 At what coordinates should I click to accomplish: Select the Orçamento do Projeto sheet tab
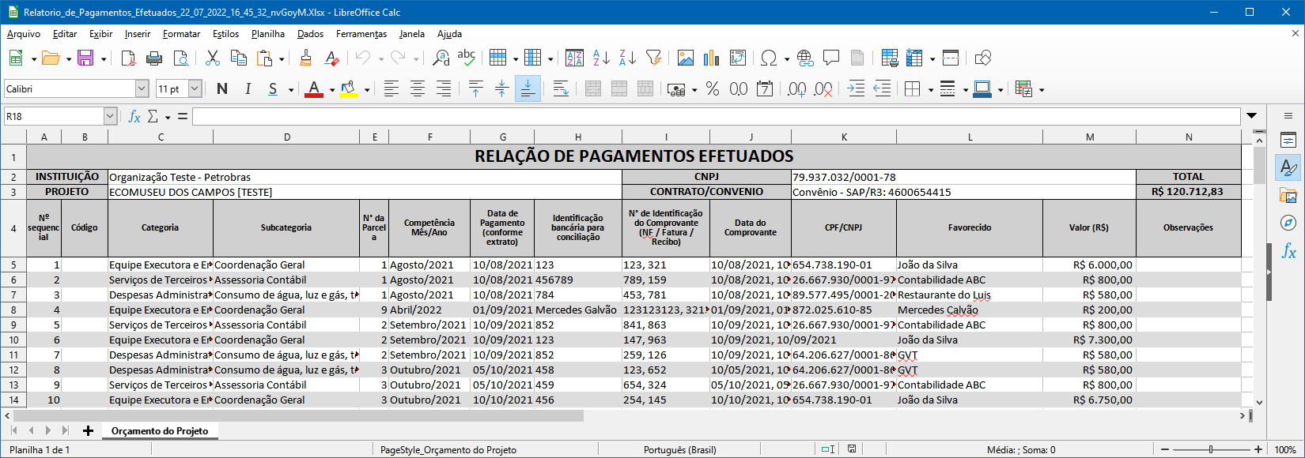[160, 431]
